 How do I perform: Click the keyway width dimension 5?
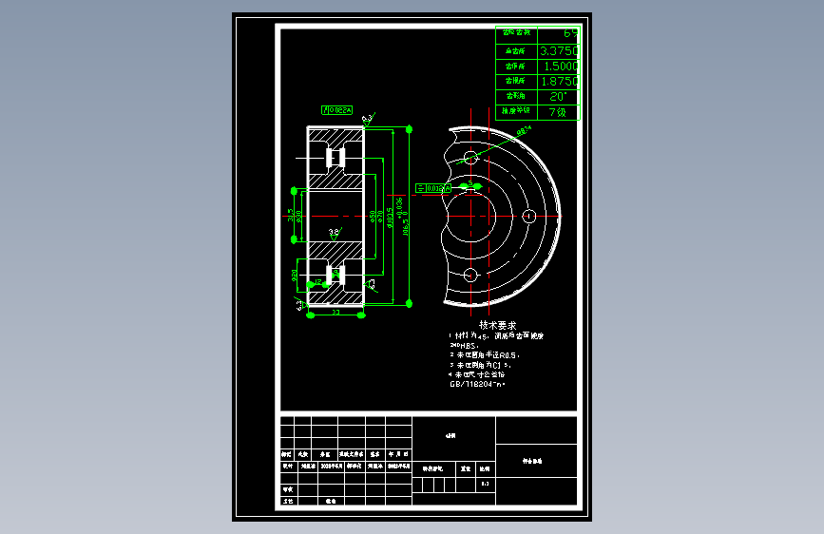coord(470,182)
